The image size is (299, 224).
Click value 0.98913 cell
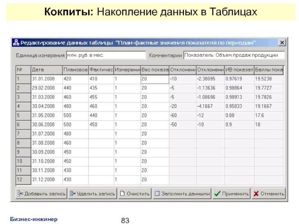(x=239, y=97)
